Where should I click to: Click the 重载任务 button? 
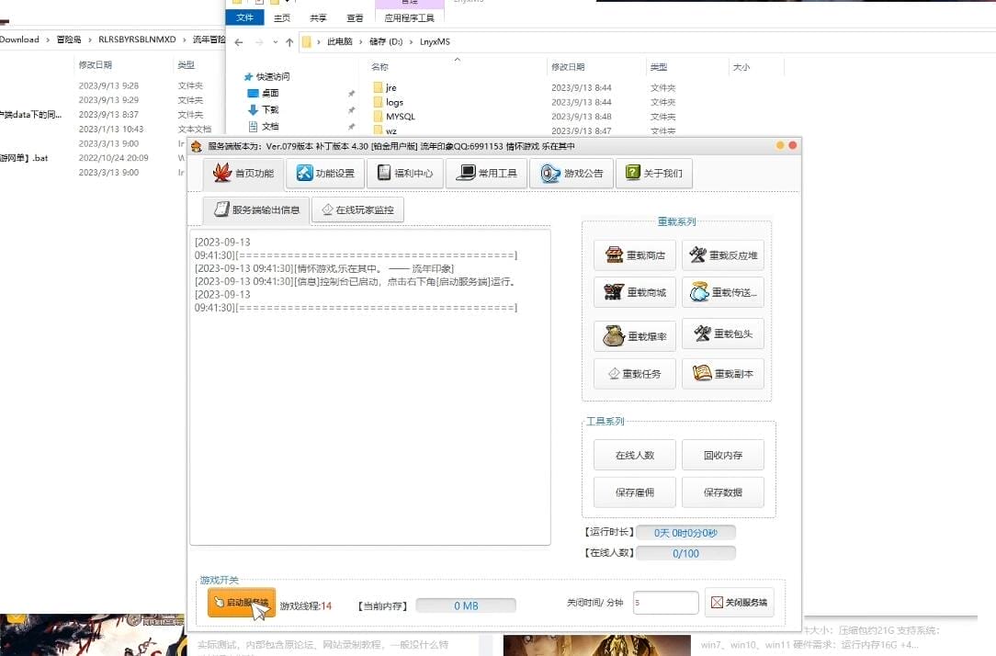pos(635,373)
